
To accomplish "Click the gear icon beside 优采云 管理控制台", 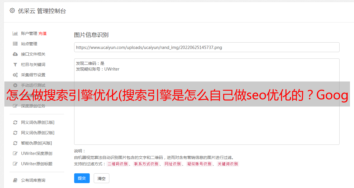I will point(12,11).
